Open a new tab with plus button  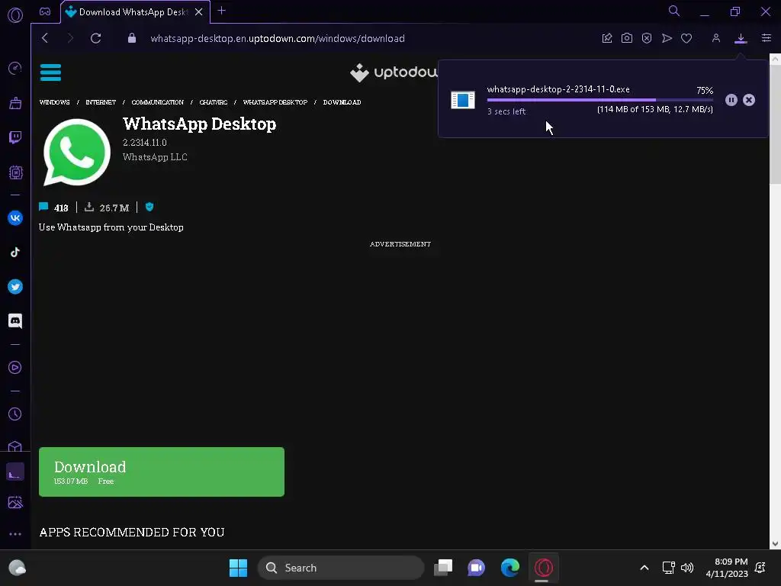tap(222, 11)
